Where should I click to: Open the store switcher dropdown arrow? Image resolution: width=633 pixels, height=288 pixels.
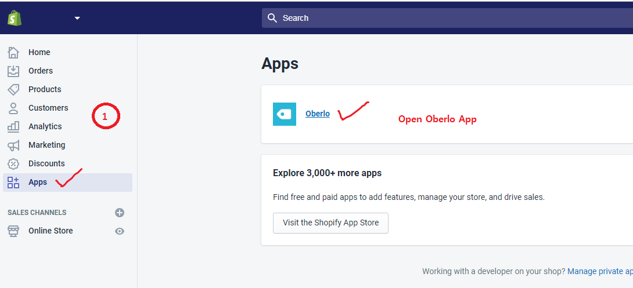click(x=77, y=18)
